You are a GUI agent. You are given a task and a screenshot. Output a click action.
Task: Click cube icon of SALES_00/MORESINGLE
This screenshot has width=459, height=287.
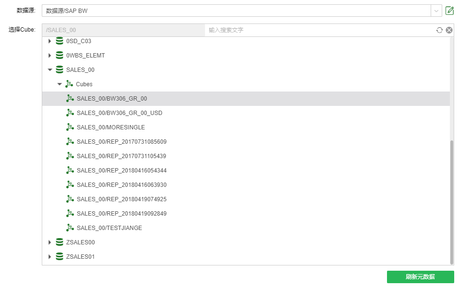70,127
